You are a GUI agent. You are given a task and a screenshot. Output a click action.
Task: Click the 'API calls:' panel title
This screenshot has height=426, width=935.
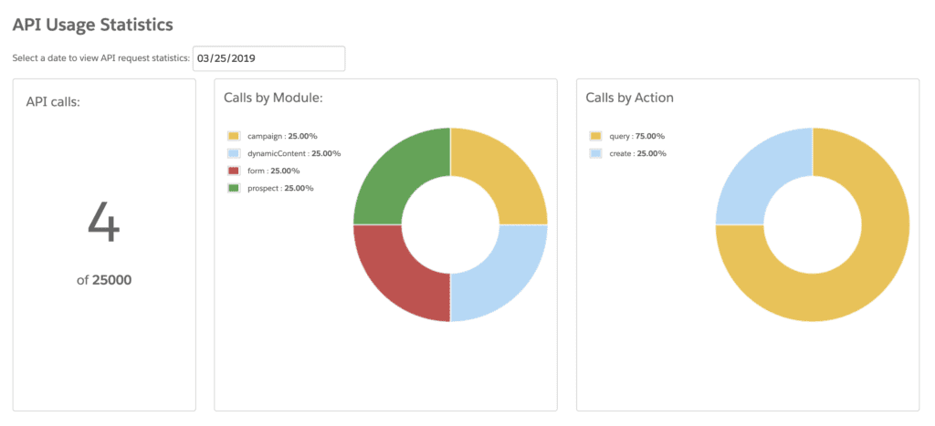click(x=53, y=102)
